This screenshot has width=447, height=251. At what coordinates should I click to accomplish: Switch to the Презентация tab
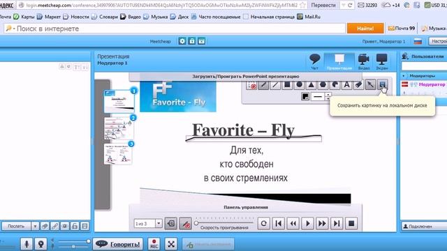pos(339,61)
